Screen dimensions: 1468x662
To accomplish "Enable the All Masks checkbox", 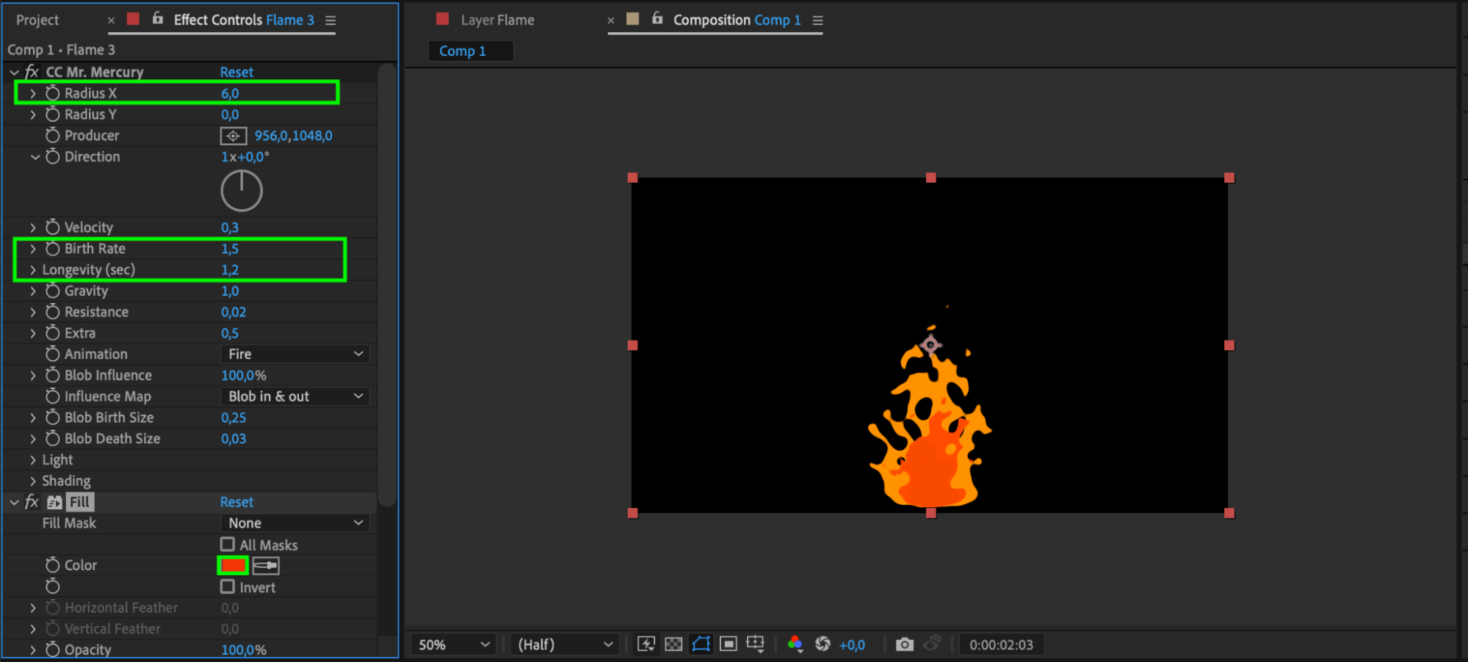I will [x=228, y=545].
